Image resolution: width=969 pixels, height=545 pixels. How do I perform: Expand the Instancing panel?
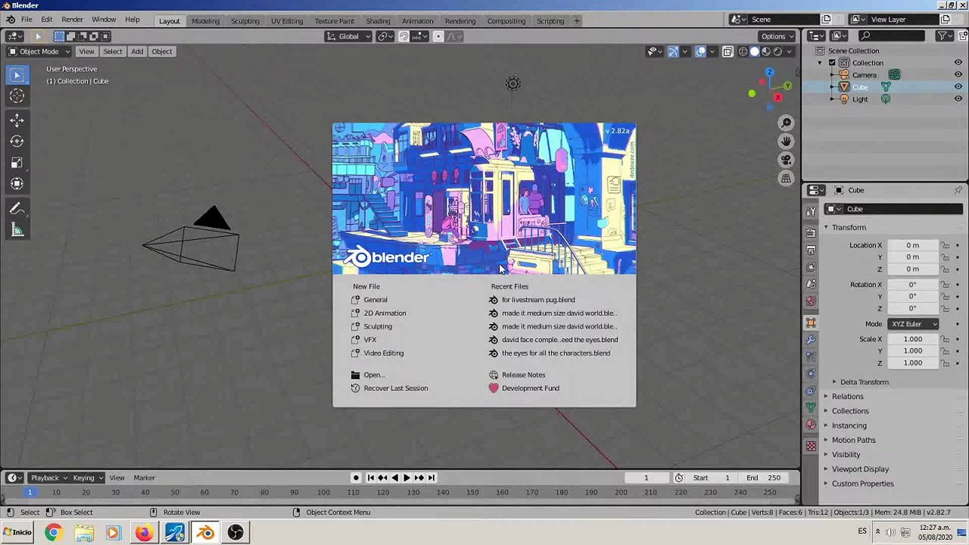(849, 425)
